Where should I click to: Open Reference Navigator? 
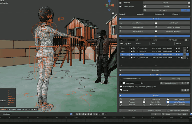point(172,31)
